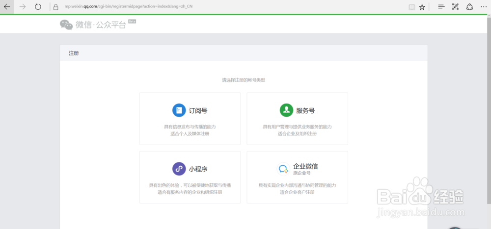491x229 pixels.
Task: Click the blue 订阅号 icon
Action: [x=179, y=110]
